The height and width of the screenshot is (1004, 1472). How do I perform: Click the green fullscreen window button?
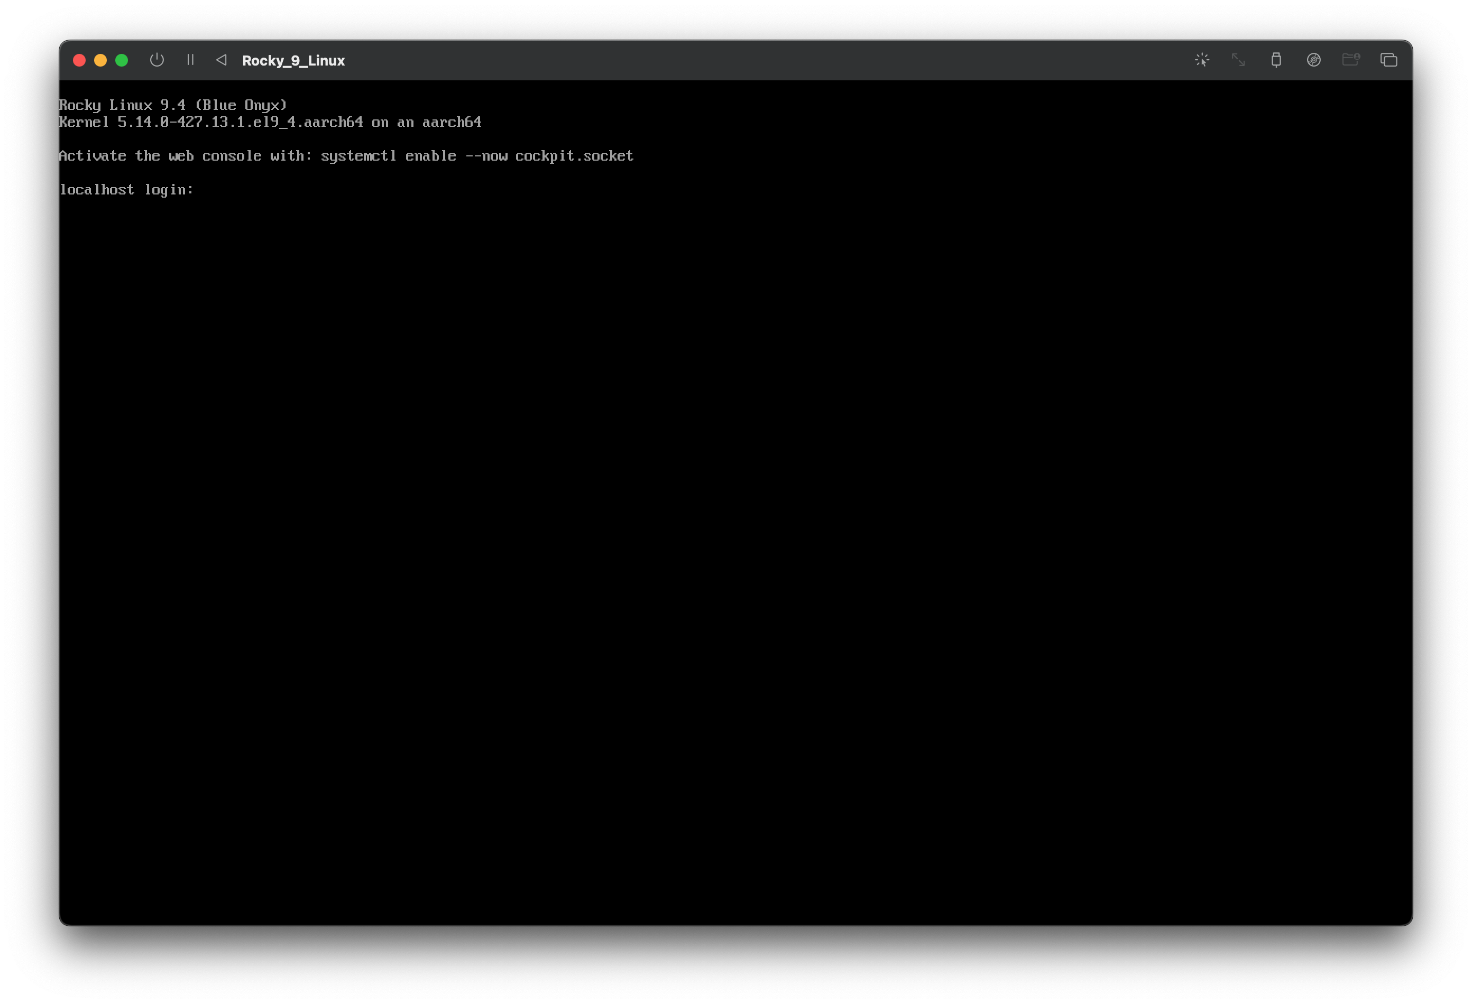[122, 60]
